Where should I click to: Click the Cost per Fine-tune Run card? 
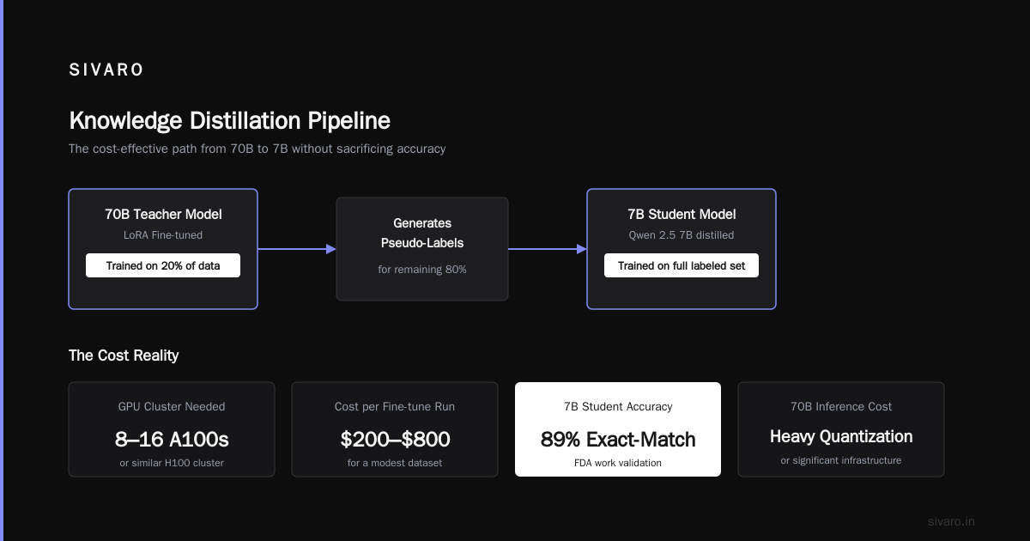[395, 429]
